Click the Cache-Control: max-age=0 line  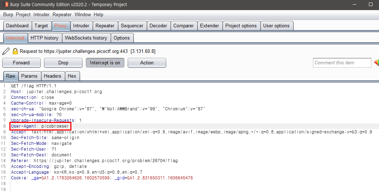(41, 103)
